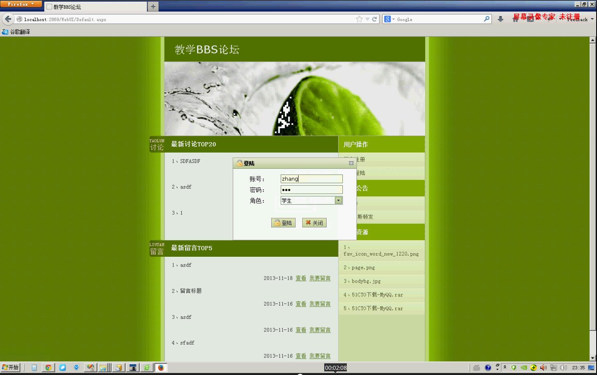This screenshot has height=375, width=597.
Task: Open resource 4、51CTO下载-MyQQ.rar
Action: (x=373, y=295)
